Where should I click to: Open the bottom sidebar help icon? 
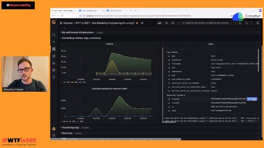point(54,136)
